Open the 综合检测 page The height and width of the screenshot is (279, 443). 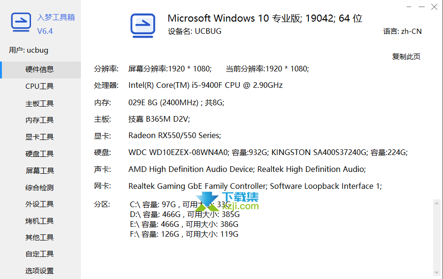pyautogui.click(x=40, y=187)
